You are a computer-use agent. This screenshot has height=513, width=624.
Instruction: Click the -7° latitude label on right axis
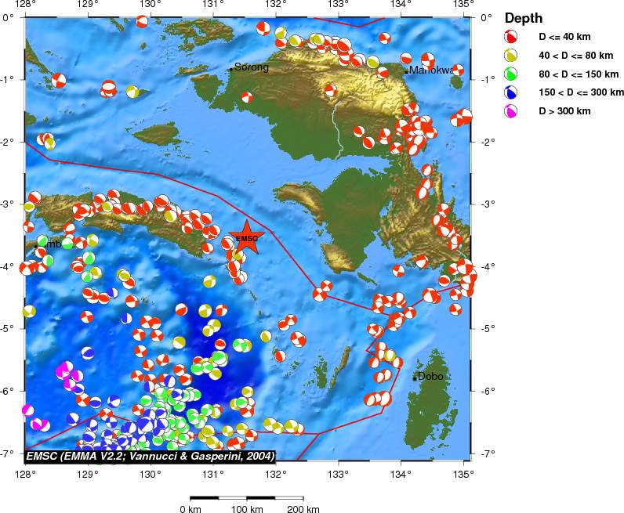(x=486, y=454)
